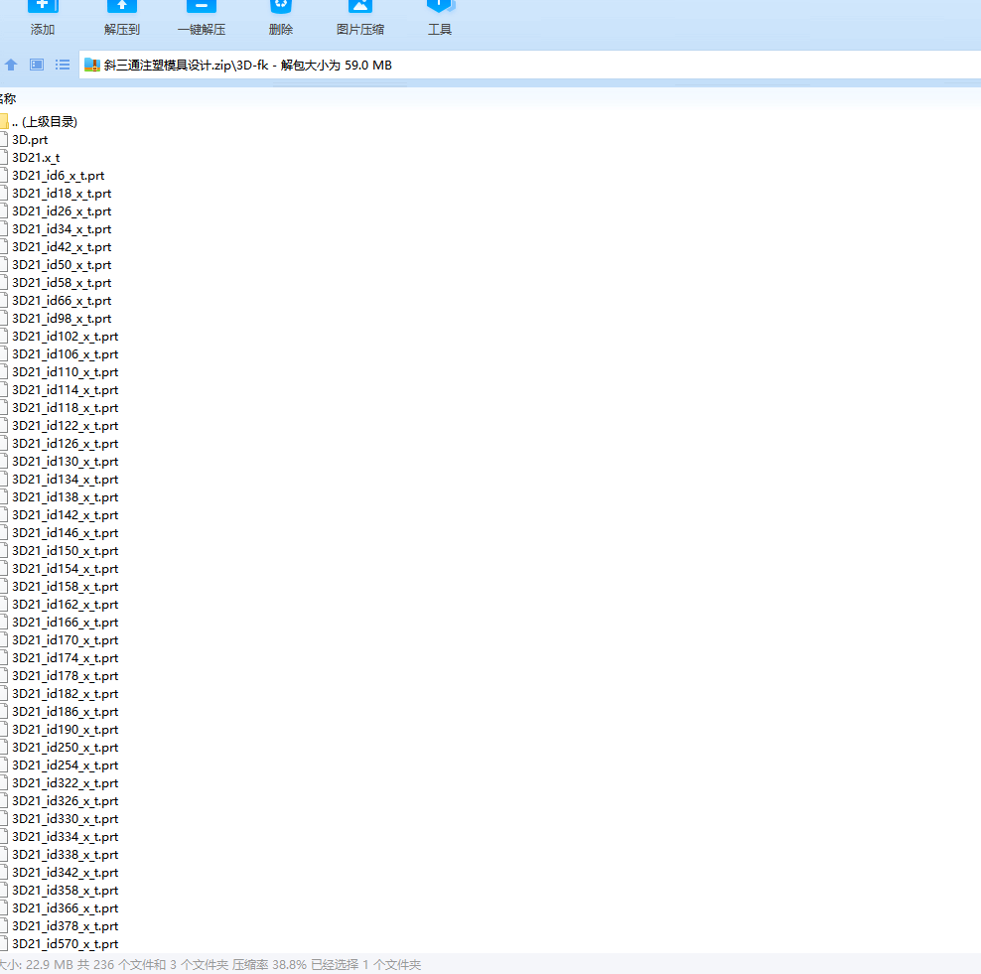Viewport: 981px width, 974px height.
Task: Select the file 3D21_id110_x_t.prt
Action: point(66,372)
